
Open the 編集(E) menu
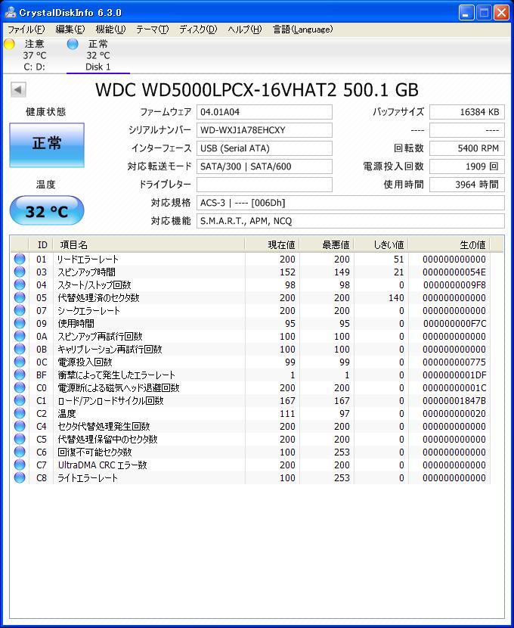click(x=70, y=30)
